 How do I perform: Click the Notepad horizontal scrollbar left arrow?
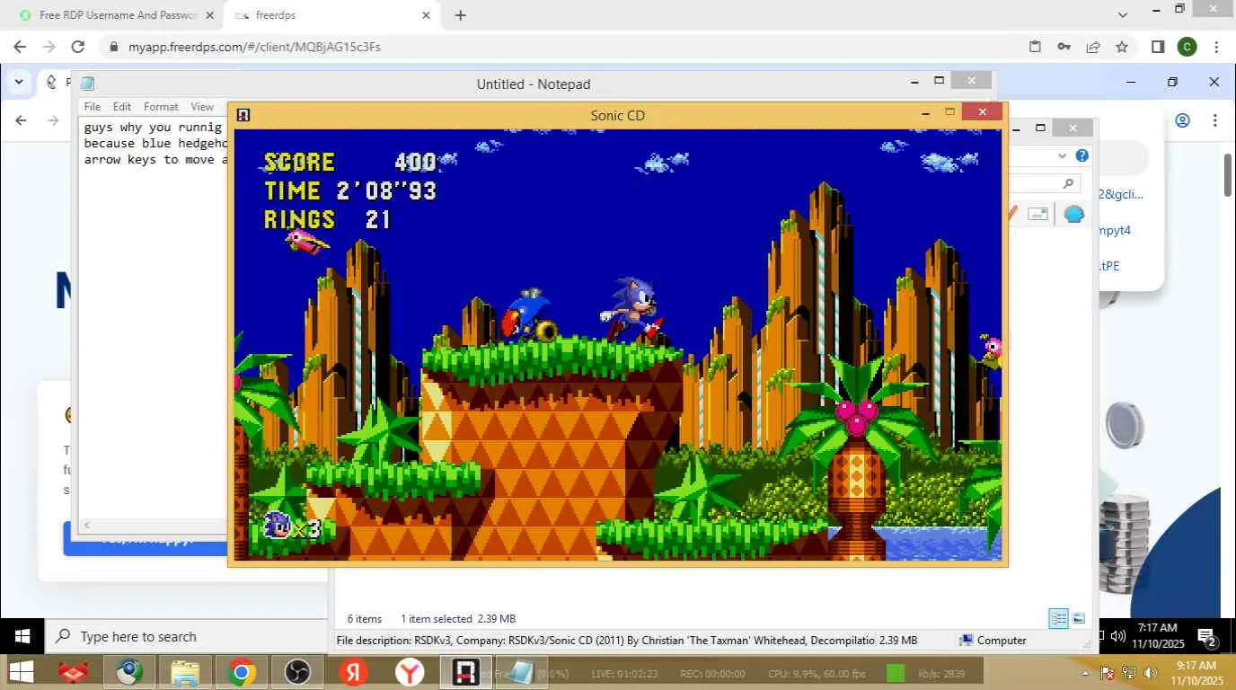click(x=87, y=526)
